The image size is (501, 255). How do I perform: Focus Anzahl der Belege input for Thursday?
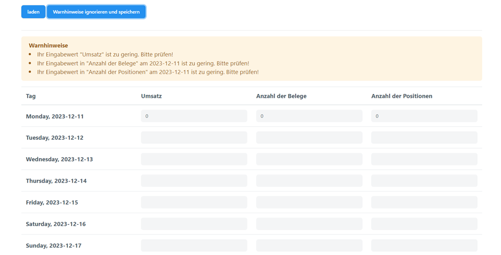(x=309, y=181)
